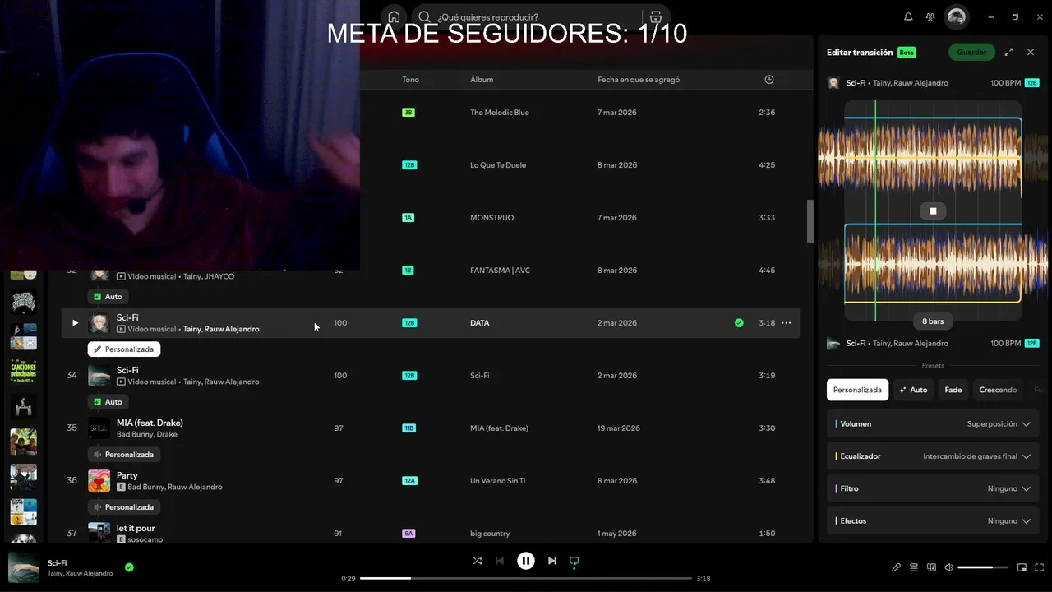The image size is (1052, 592).
Task: Click the 3B key badge for The Melodic Blue
Action: 408,113
